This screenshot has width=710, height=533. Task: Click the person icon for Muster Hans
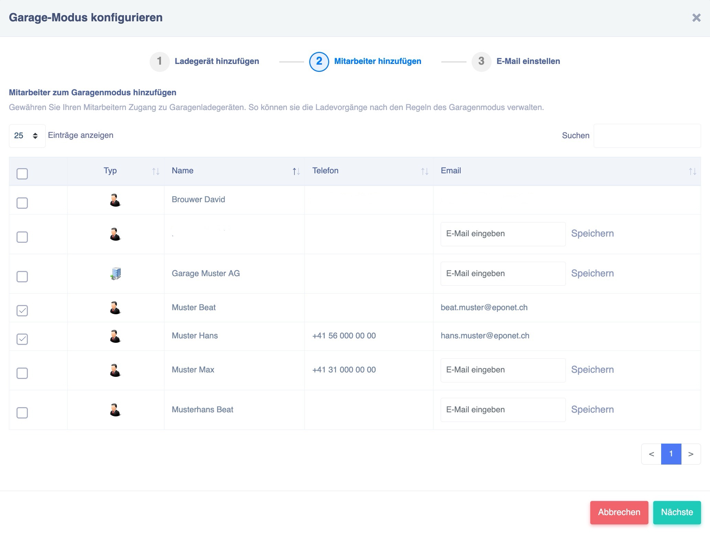tap(115, 336)
